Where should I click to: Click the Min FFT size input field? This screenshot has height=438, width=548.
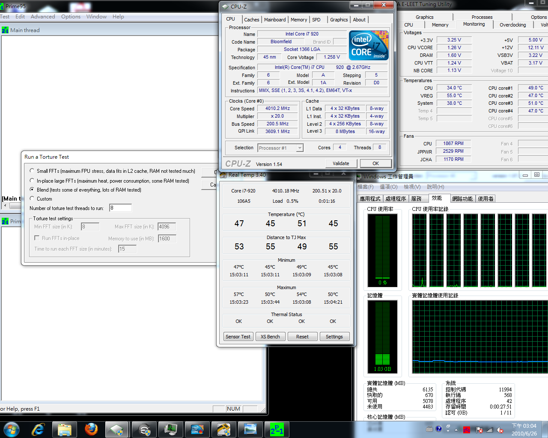90,227
